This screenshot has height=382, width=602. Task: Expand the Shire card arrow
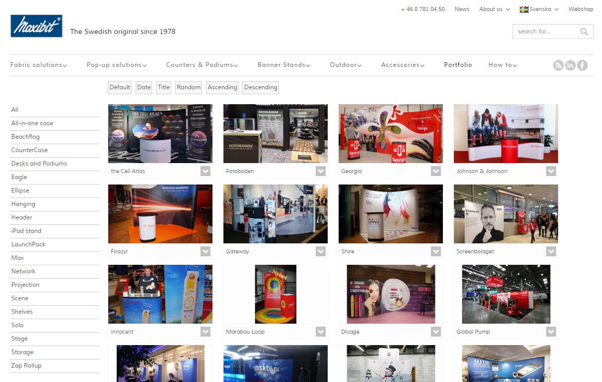coord(436,251)
